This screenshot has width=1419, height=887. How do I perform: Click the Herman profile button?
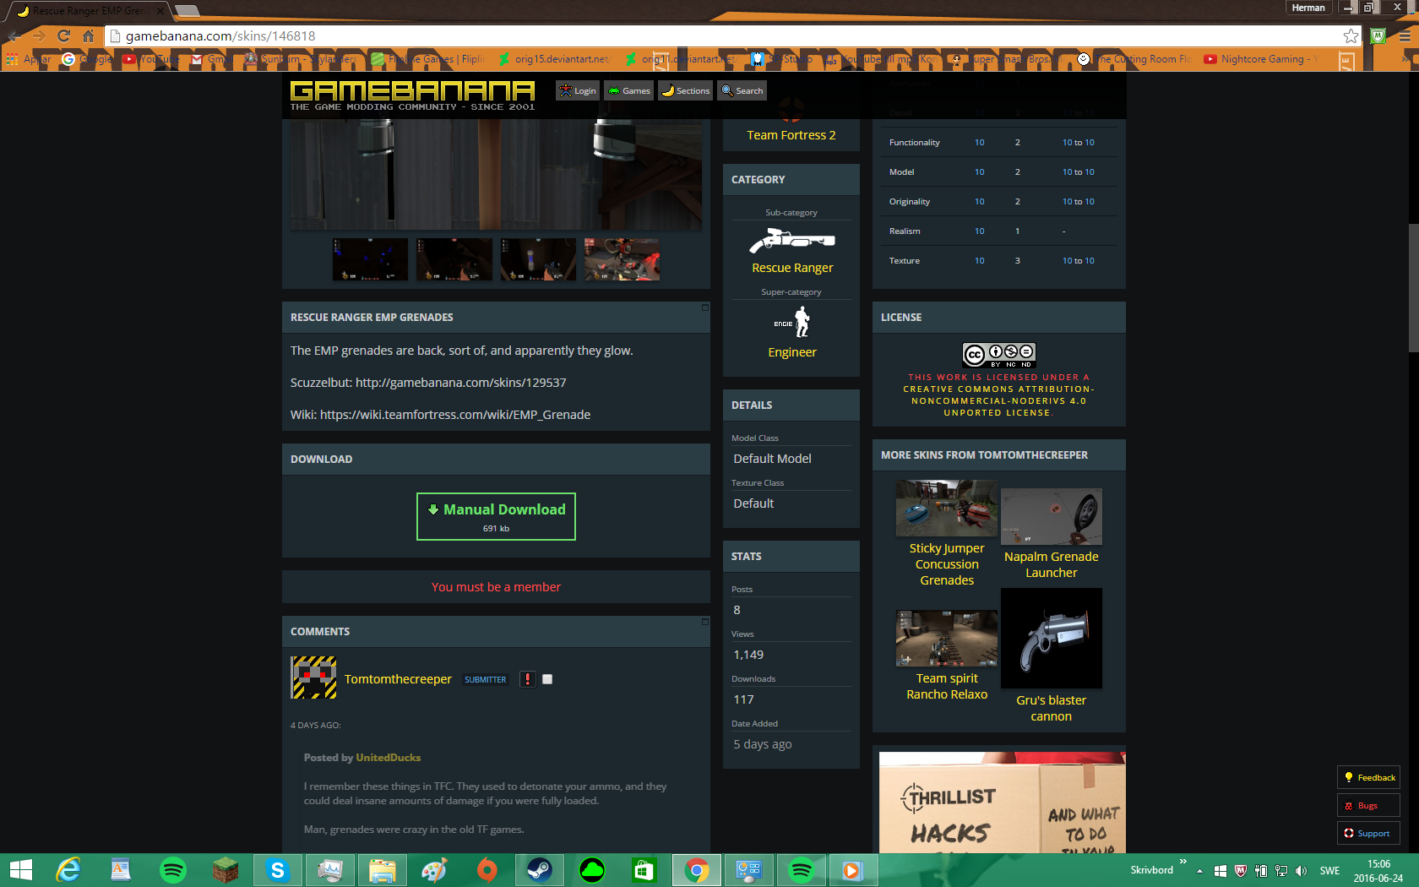click(1308, 8)
